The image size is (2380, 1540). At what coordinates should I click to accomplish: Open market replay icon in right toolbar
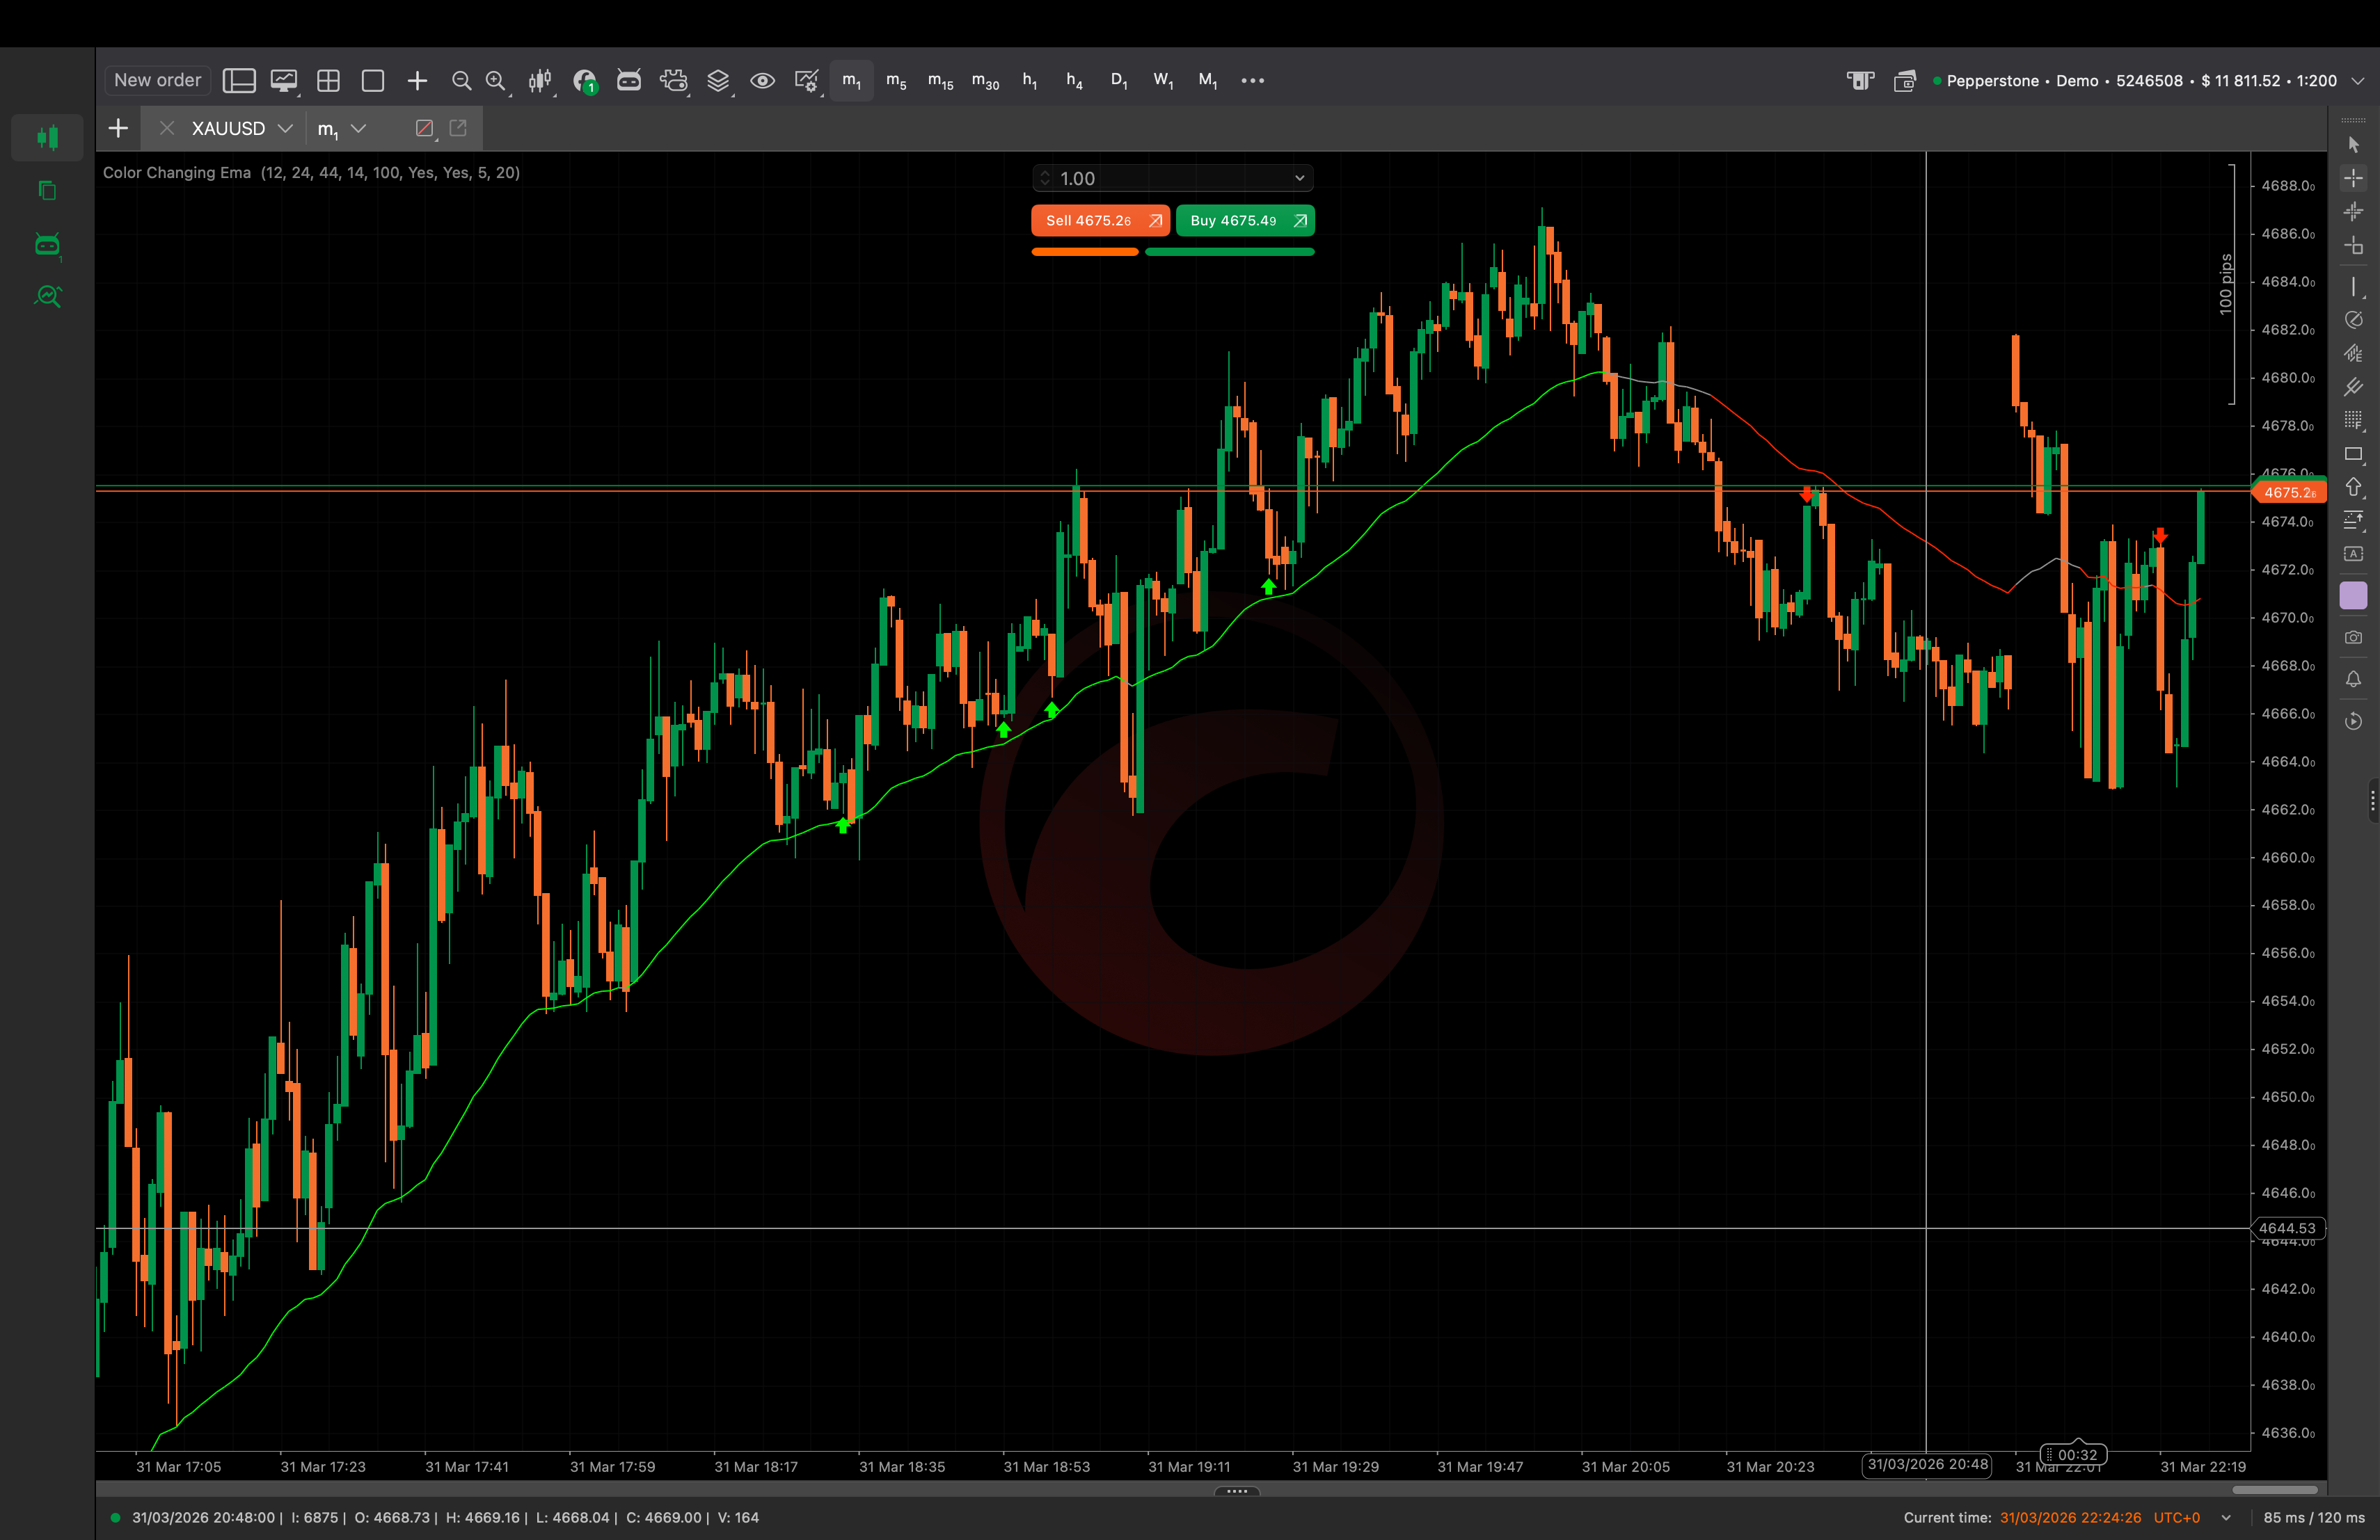2353,721
